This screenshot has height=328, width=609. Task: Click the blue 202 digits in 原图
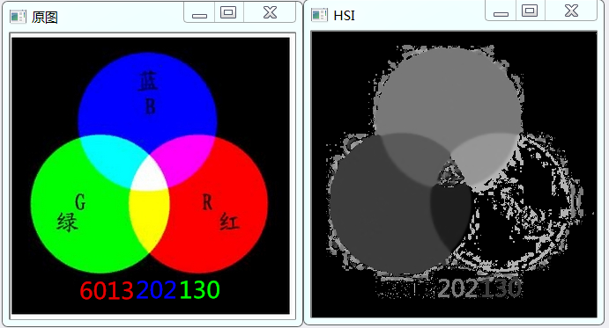click(x=156, y=289)
